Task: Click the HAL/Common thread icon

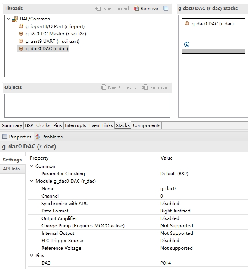Action: click(x=15, y=19)
